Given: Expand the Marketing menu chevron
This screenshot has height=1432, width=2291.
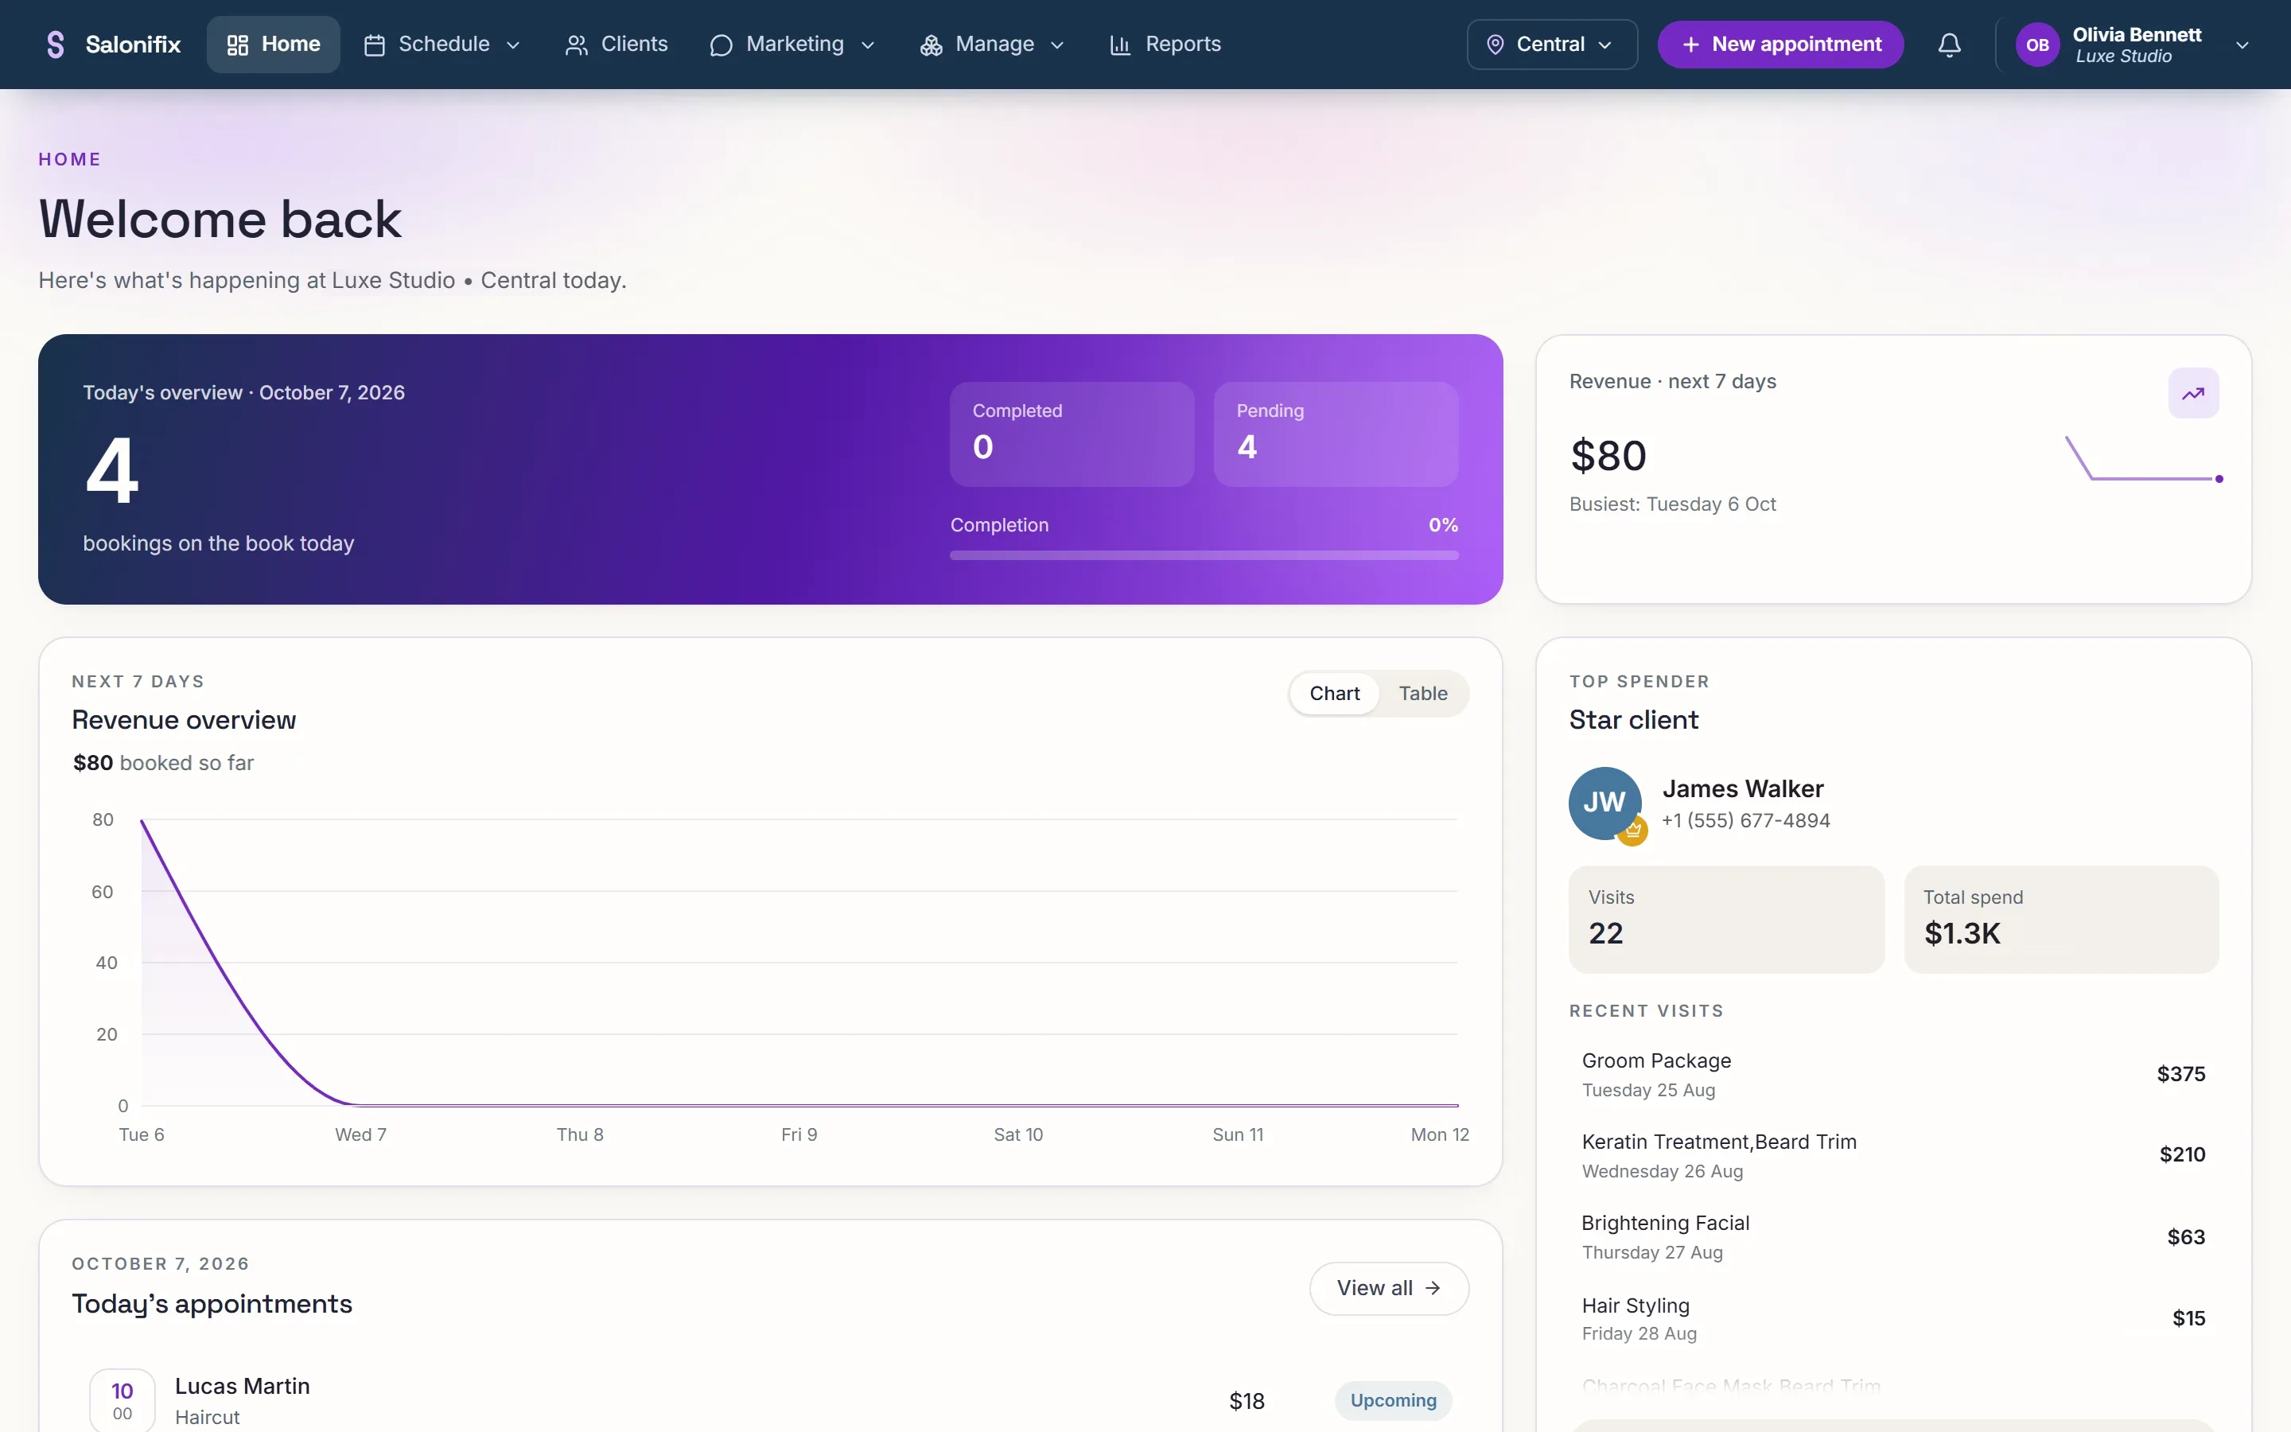Looking at the screenshot, I should [x=867, y=45].
